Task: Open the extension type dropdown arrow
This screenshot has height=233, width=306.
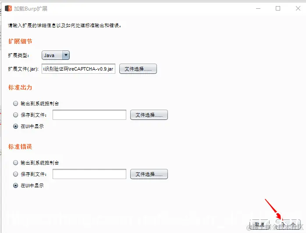Action: point(66,55)
